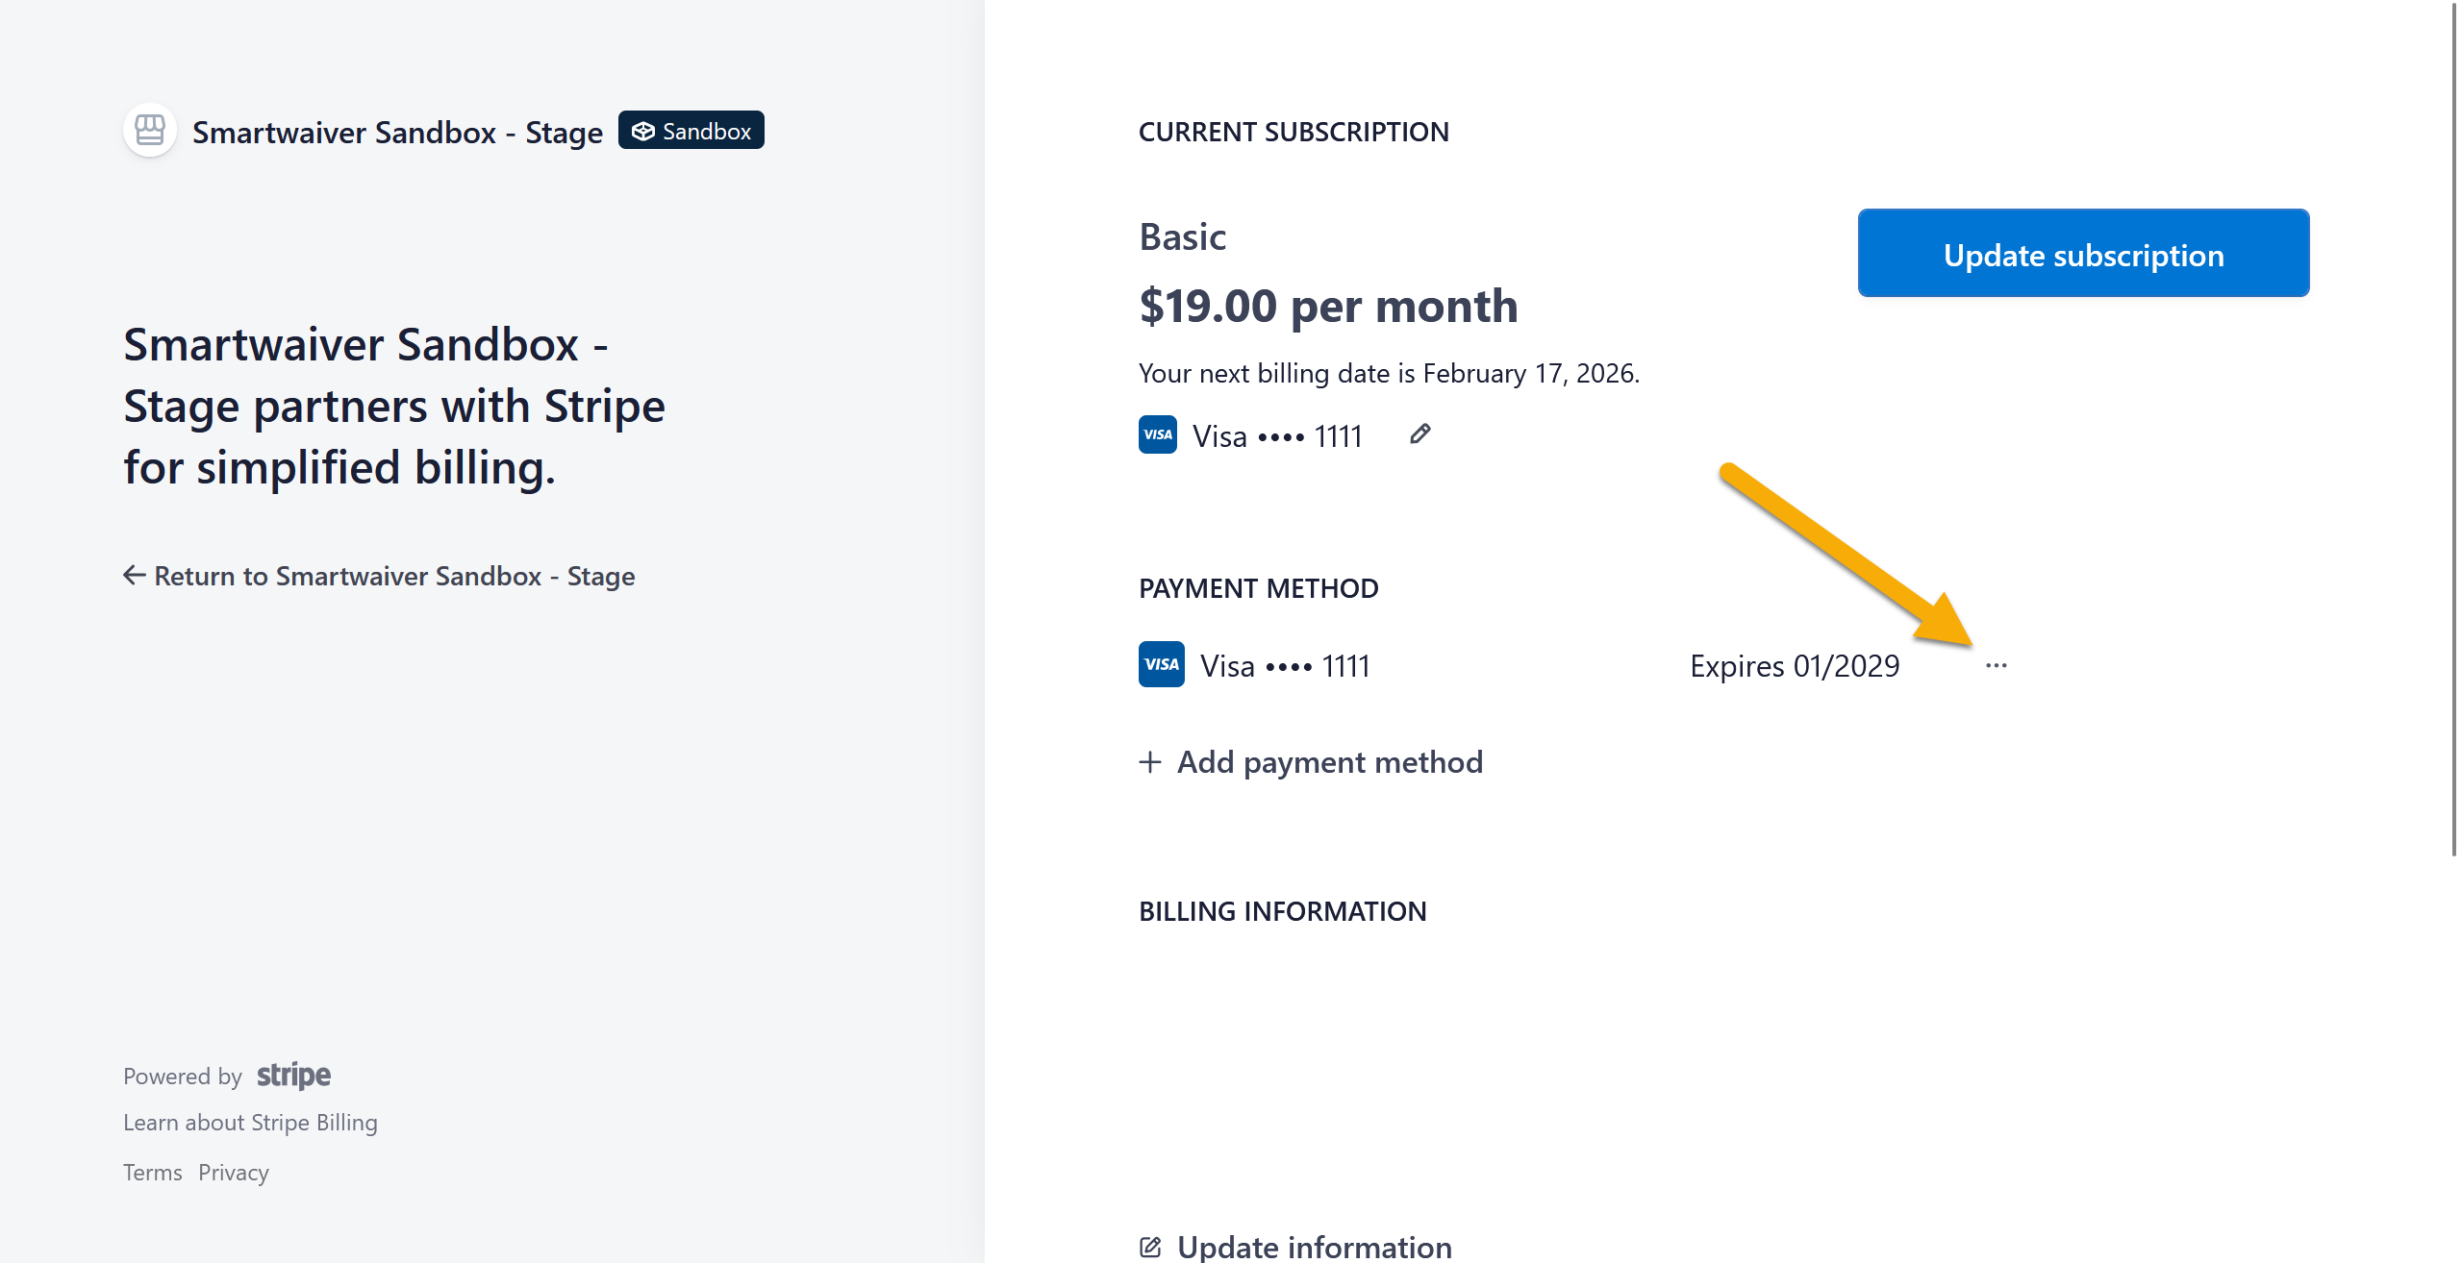Click the edit icon beside Update information
2462x1263 pixels.
(x=1150, y=1247)
